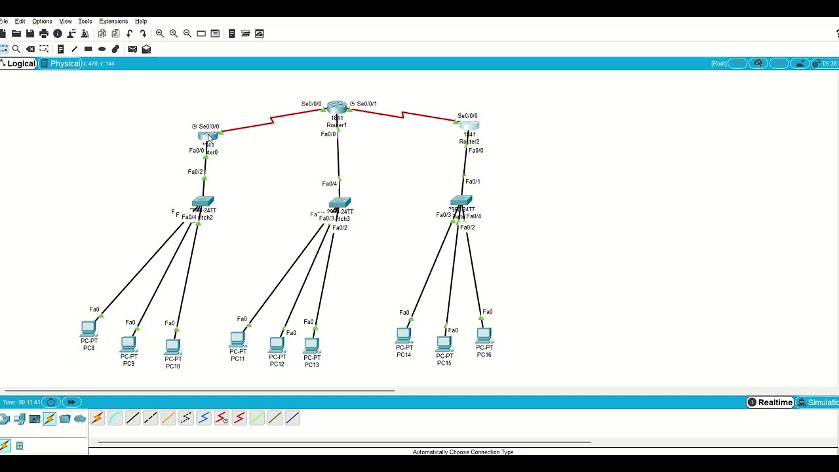This screenshot has height=472, width=839.
Task: Open the Options menu
Action: tap(42, 22)
